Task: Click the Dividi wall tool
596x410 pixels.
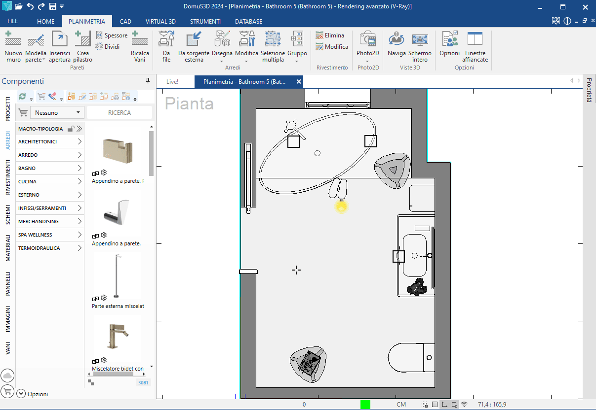Action: click(108, 47)
